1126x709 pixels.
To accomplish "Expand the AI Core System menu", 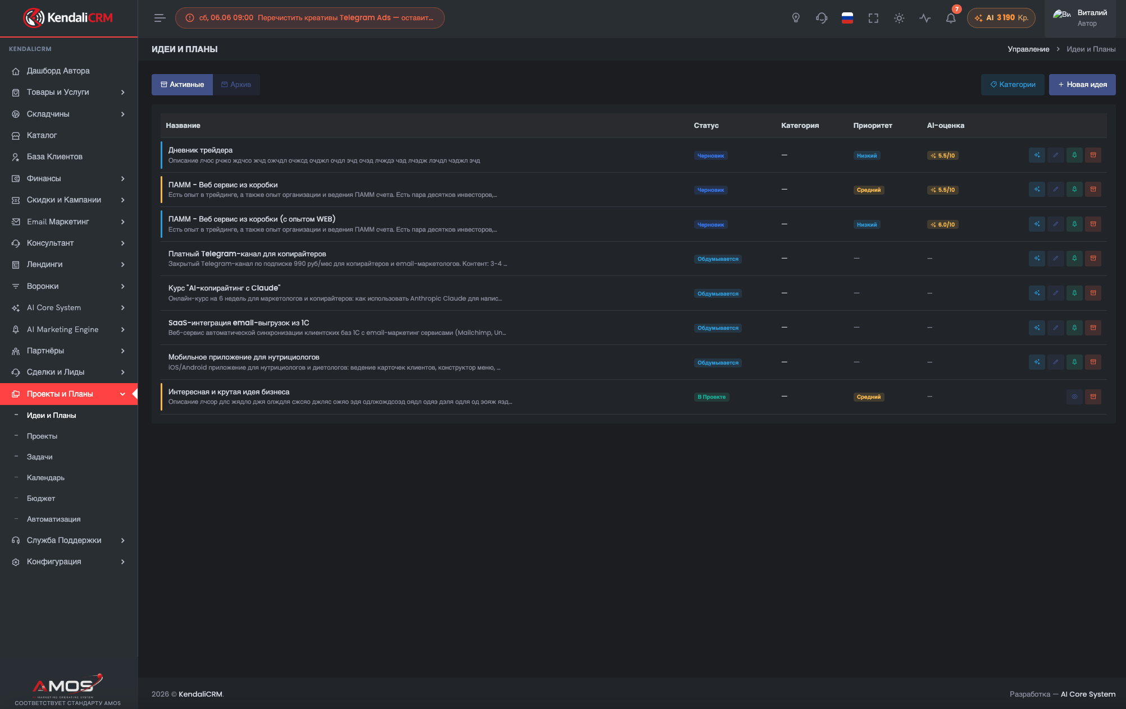I will pos(69,307).
